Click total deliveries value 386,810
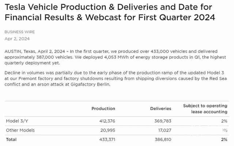This screenshot has height=146, width=234. 162,139
